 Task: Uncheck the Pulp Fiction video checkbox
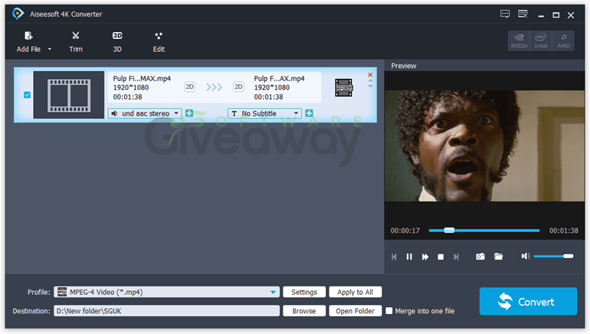pos(27,95)
